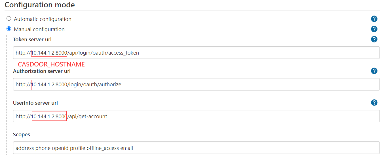Open help for Automatic configuration
This screenshot has width=386, height=155.
[374, 19]
